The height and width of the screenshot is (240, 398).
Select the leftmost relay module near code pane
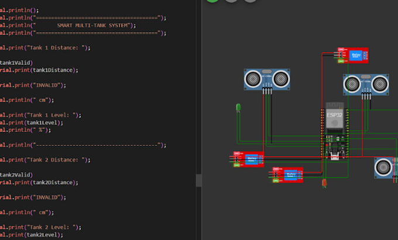tap(249, 159)
